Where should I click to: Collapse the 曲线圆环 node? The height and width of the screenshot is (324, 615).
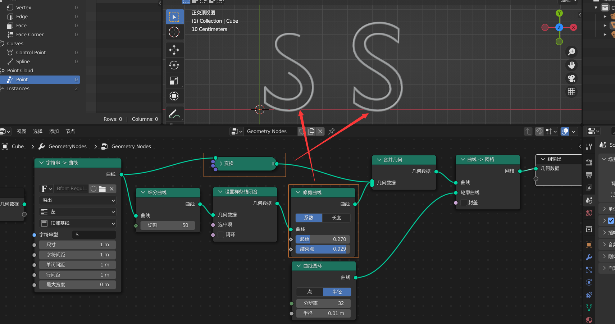(299, 266)
